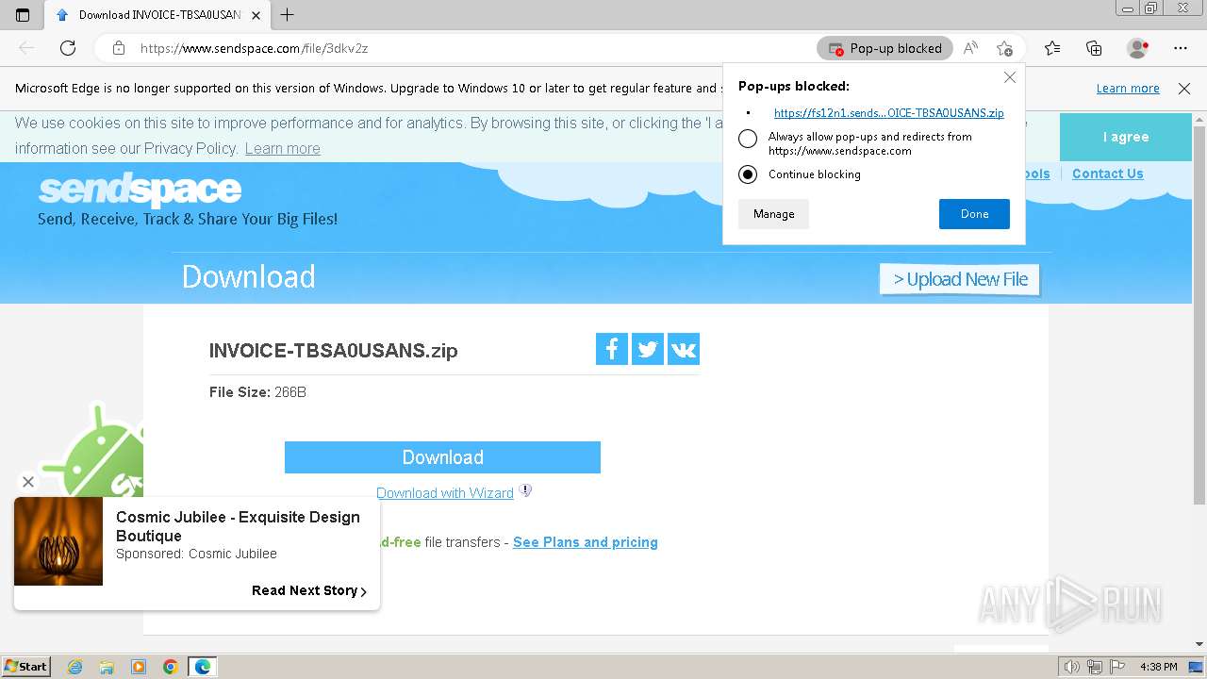Click the volume tray icon
1207x679 pixels.
click(x=1071, y=667)
